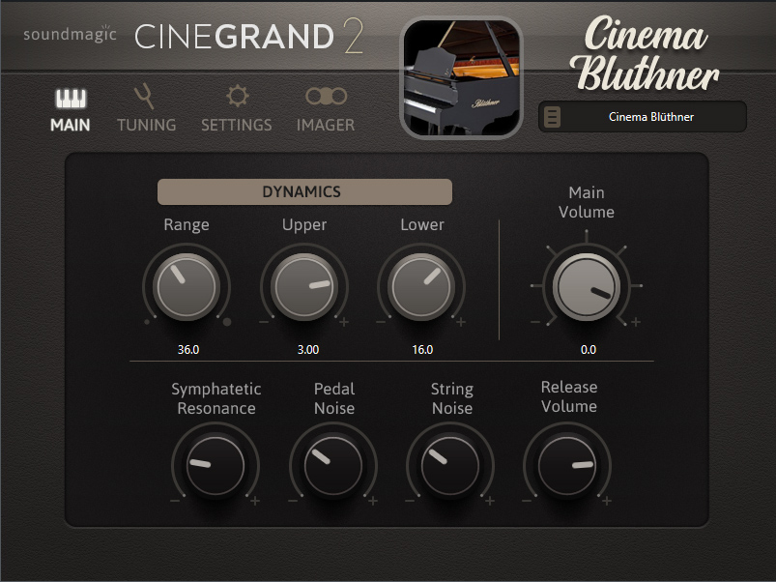Click the Main Volume knob
Screen dimensions: 776x582
pos(588,289)
